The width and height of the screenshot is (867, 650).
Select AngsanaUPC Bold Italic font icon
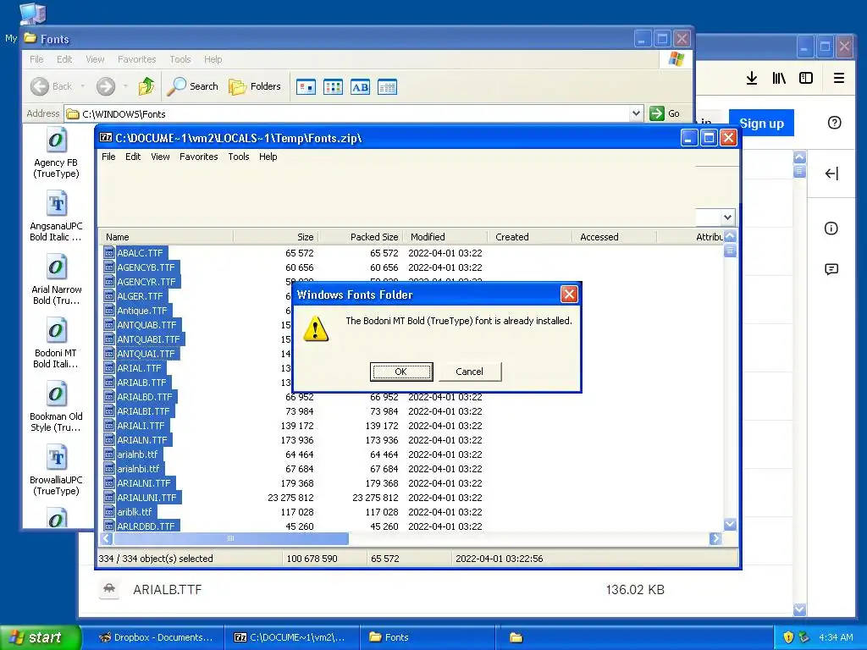click(x=56, y=217)
